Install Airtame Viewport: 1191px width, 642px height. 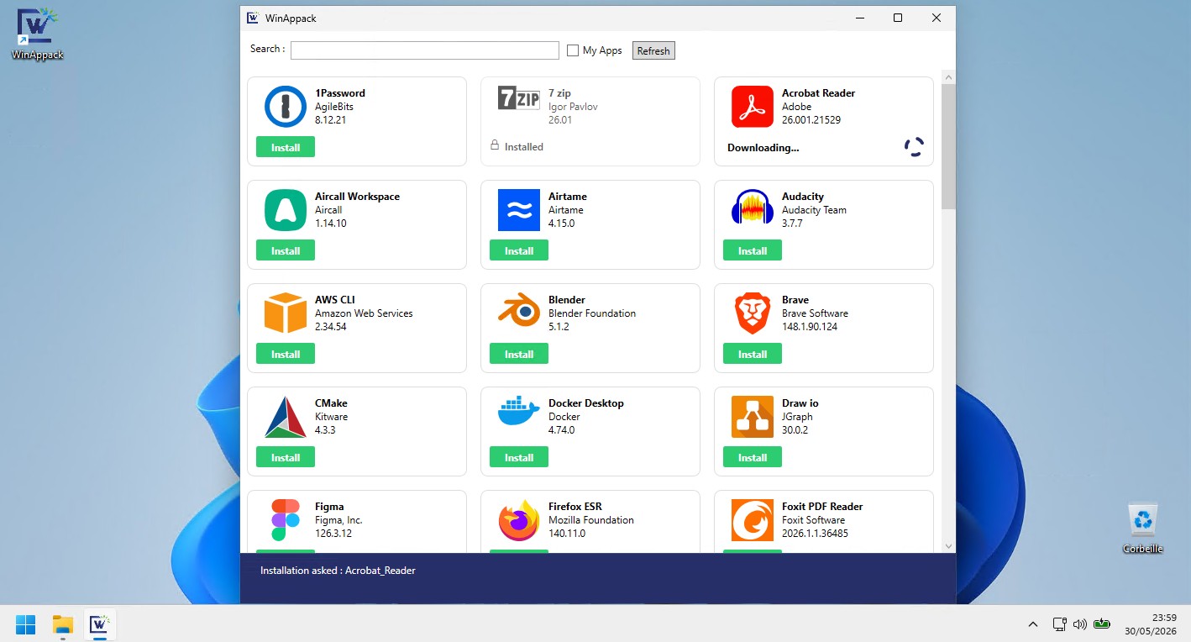click(x=519, y=250)
